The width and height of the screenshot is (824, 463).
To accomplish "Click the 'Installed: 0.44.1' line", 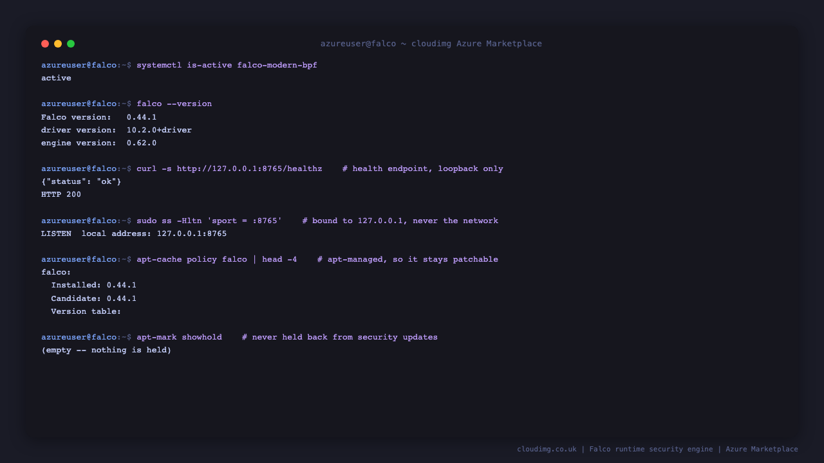I will tap(94, 286).
